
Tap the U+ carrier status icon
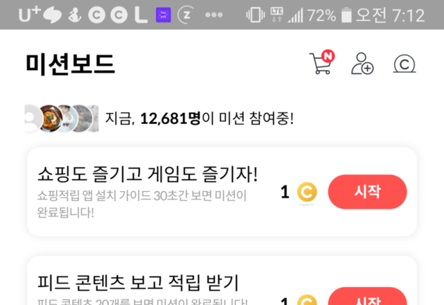point(30,15)
